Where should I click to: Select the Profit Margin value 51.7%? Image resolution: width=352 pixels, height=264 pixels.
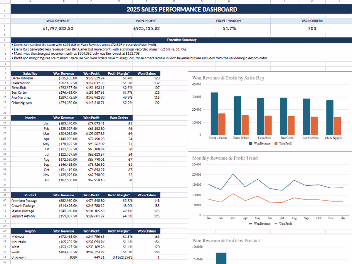click(229, 28)
